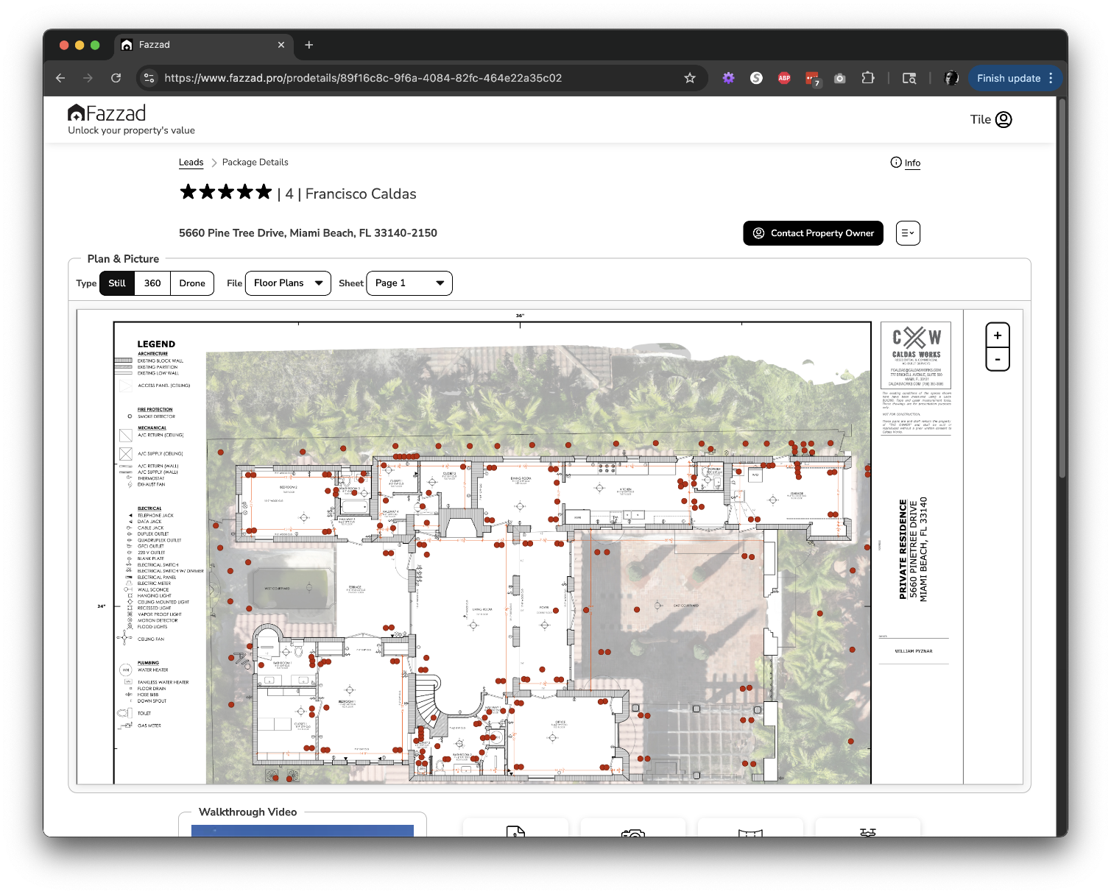Click the PRIVATE RESIDENCE title block text

903,550
